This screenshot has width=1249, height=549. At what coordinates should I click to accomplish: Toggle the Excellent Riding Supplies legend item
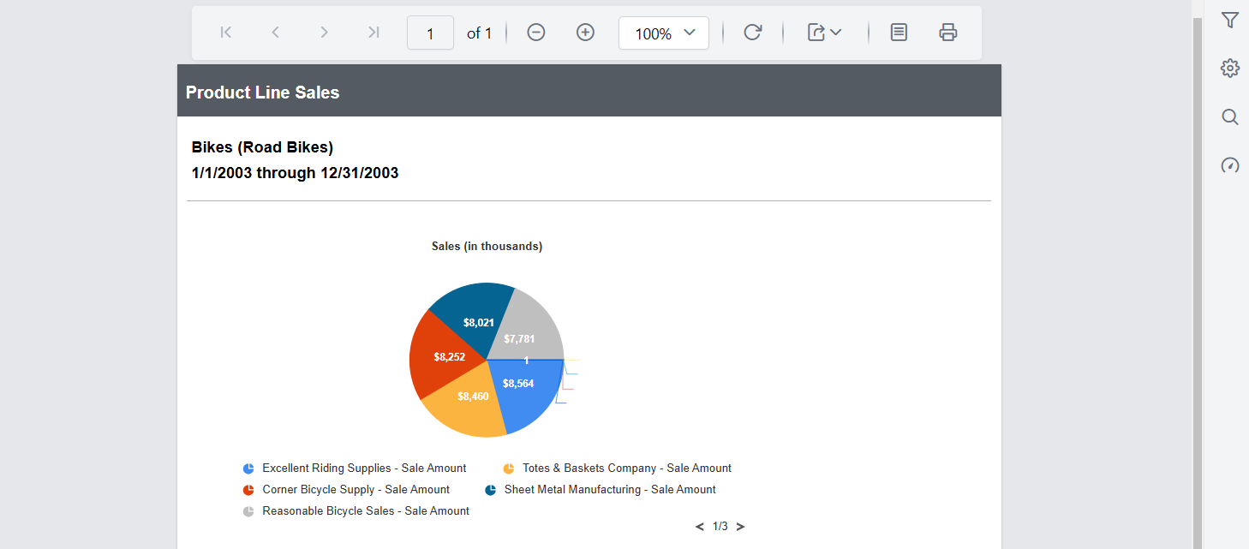coord(363,468)
